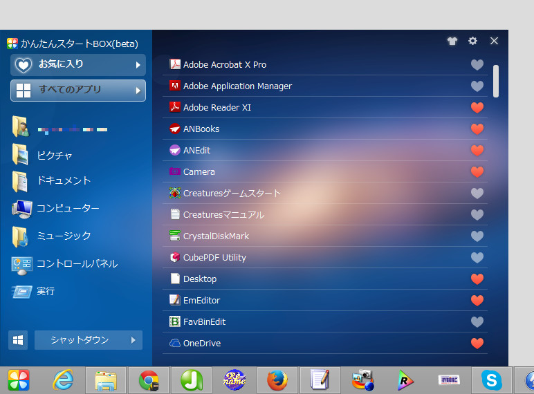Viewport: 534px width, 394px height.
Task: Launch ANBooks from the list
Action: [x=325, y=129]
